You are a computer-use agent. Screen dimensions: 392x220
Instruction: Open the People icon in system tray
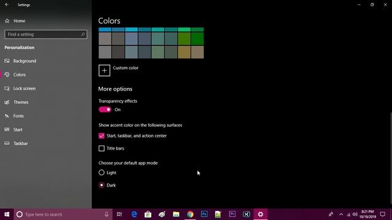pyautogui.click(x=331, y=215)
